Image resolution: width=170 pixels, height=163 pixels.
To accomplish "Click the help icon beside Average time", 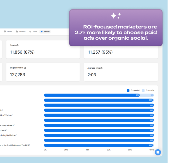I will 101,68.
